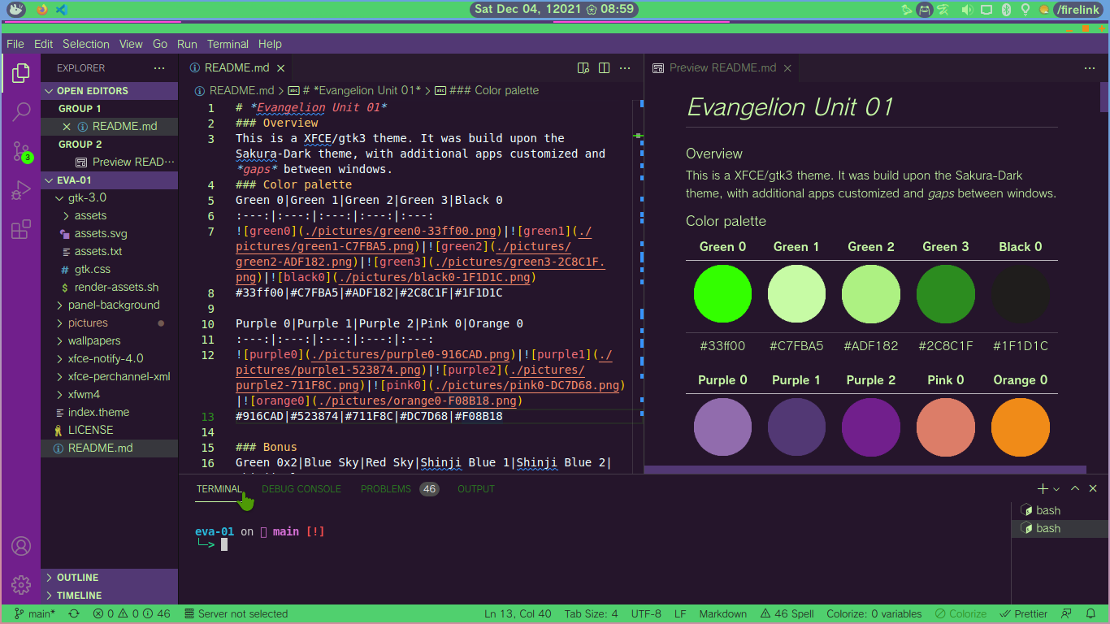This screenshot has height=624, width=1110.
Task: Open the Explorer view in activity bar
Action: 21,75
